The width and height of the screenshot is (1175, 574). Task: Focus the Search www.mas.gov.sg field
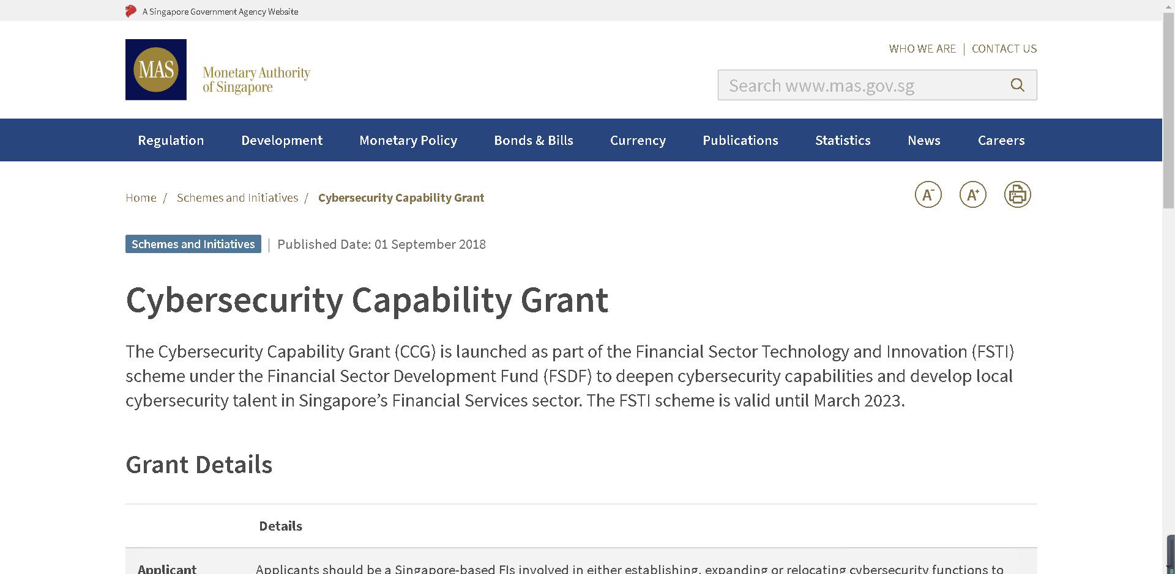click(863, 85)
